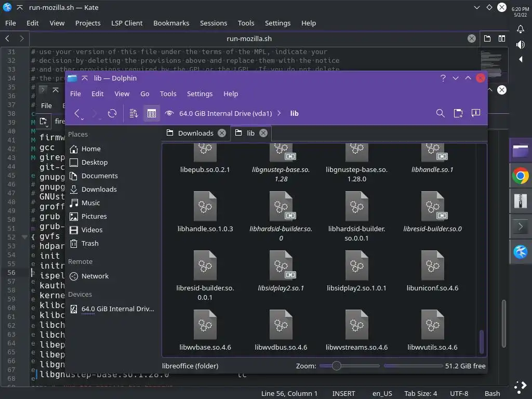The width and height of the screenshot is (532, 399).
Task: Open Dolphin Tools menu
Action: pos(168,94)
